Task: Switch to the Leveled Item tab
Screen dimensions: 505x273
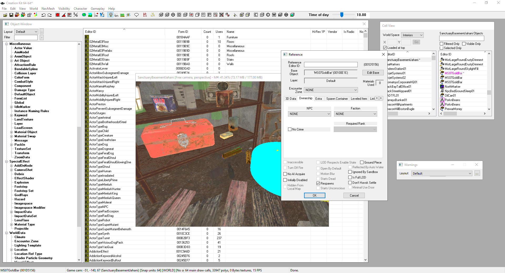Action: click(x=359, y=99)
